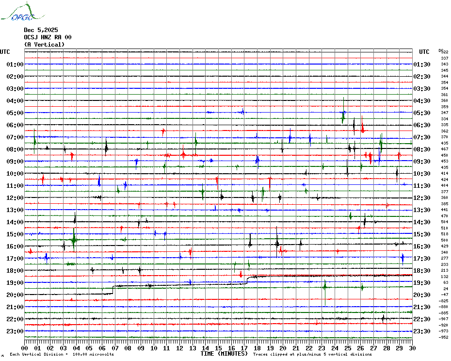Click the offset value '370'
This screenshot has height=361, width=451.
(445, 137)
